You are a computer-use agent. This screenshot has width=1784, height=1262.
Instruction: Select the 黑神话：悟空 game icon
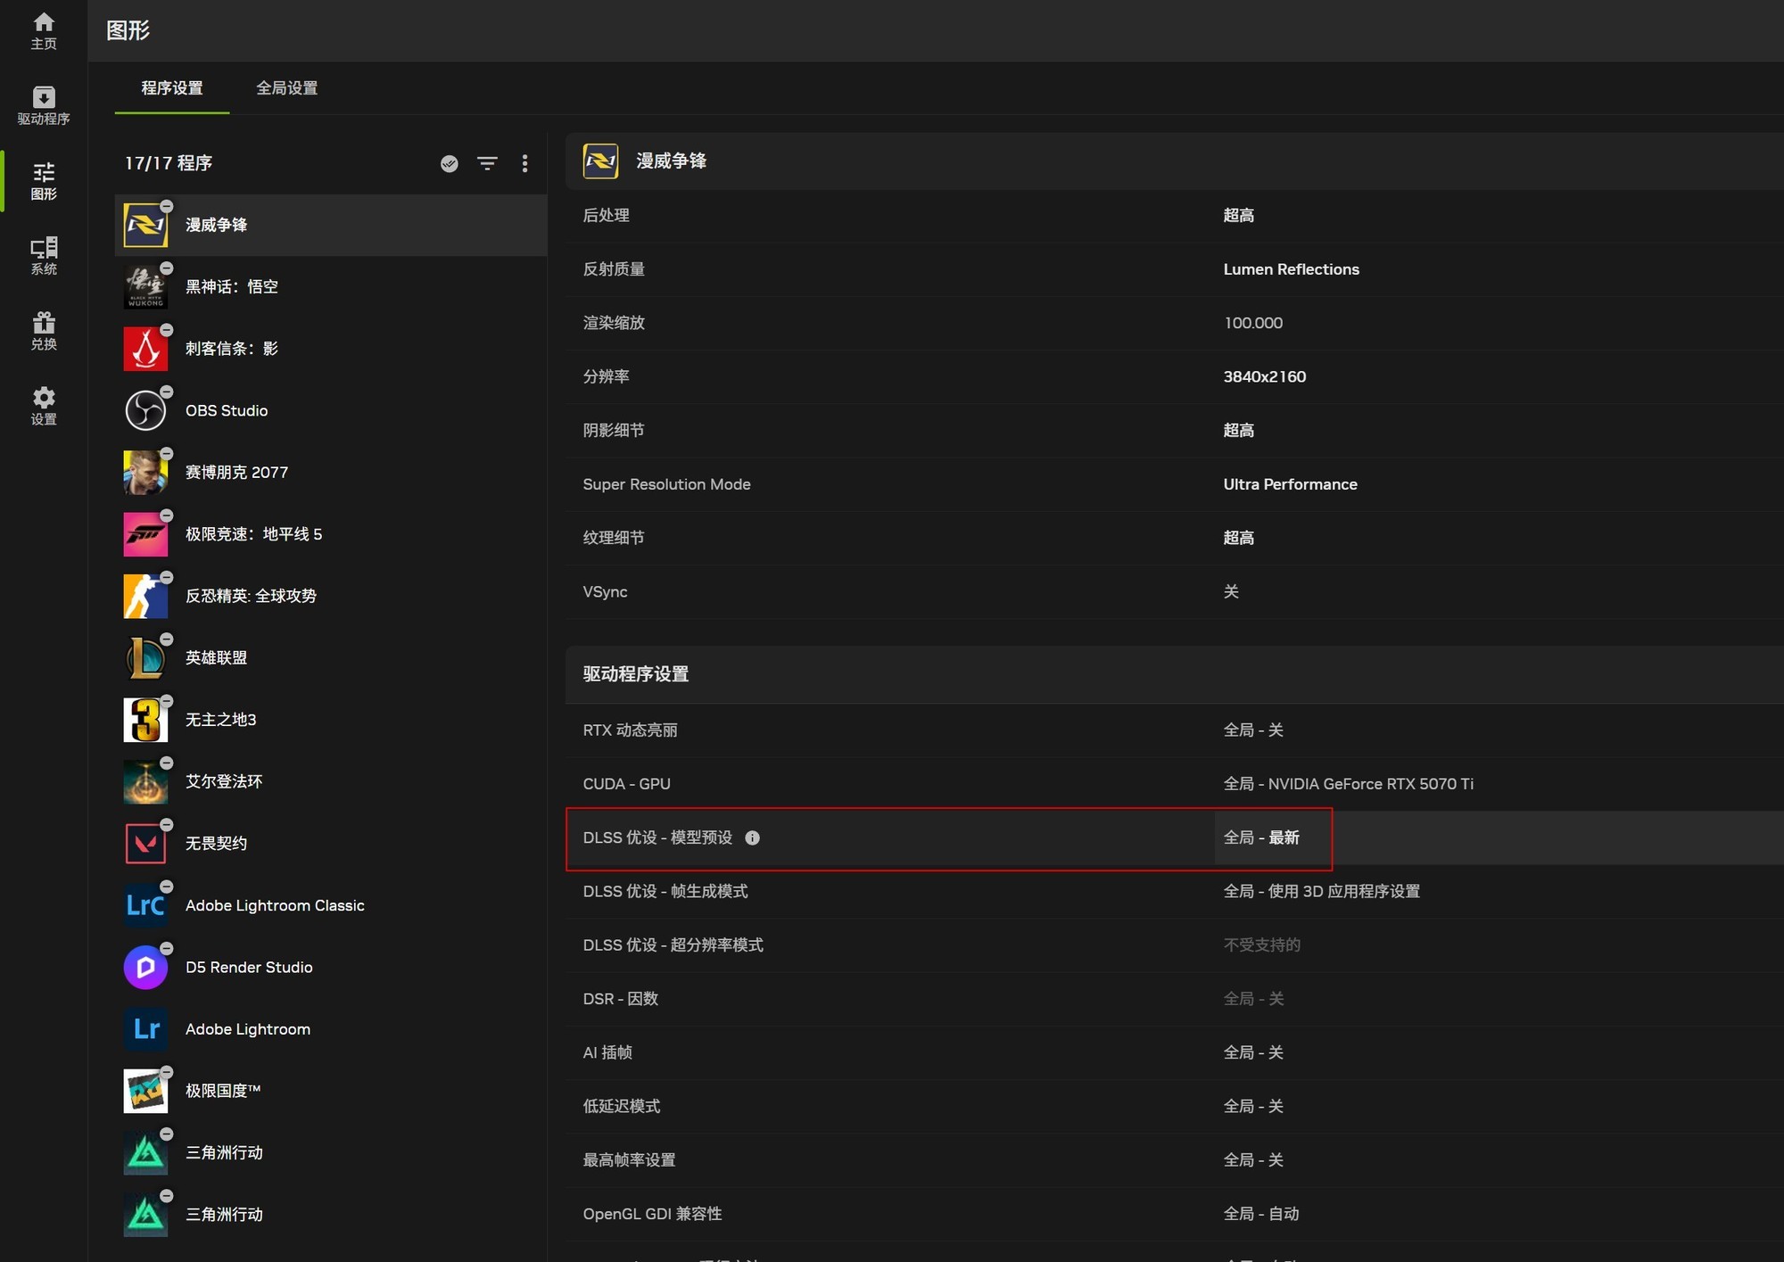pos(145,286)
